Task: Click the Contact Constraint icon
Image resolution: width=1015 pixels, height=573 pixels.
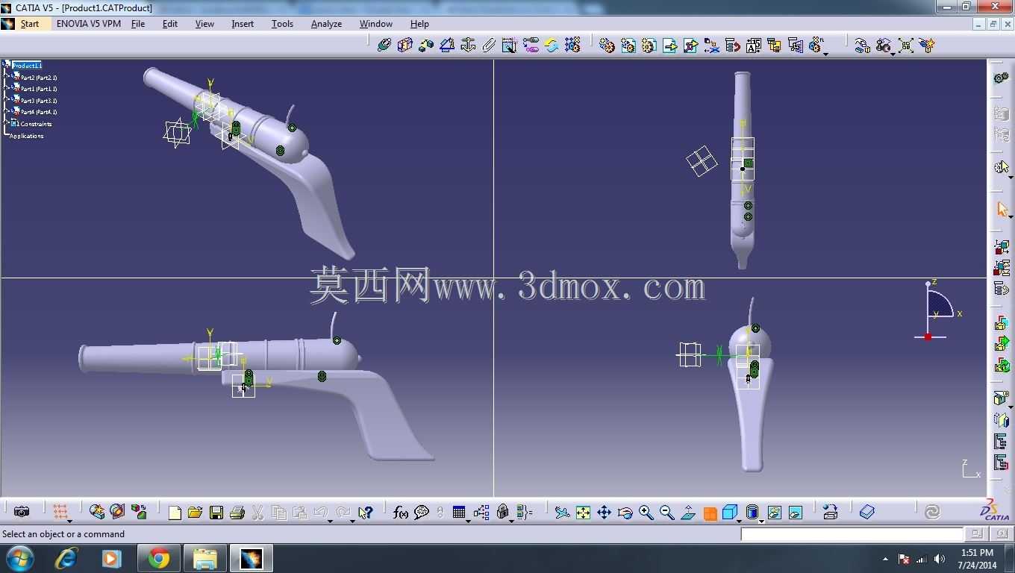Action: (x=405, y=46)
